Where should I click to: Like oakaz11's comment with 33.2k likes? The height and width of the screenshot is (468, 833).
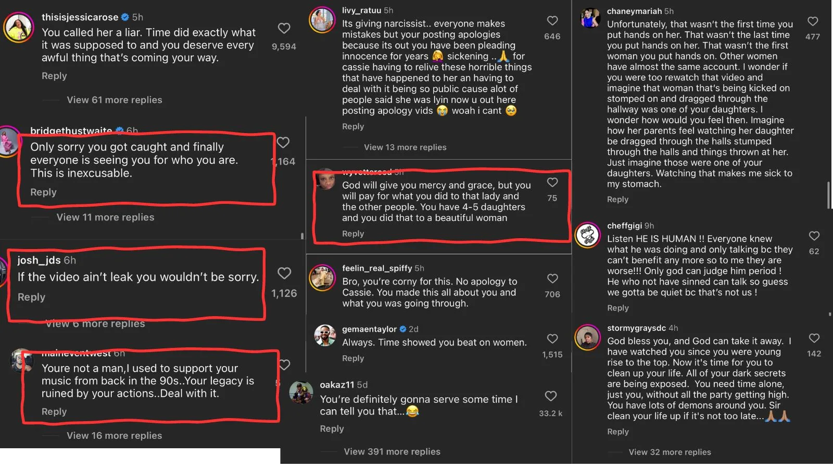pyautogui.click(x=551, y=396)
